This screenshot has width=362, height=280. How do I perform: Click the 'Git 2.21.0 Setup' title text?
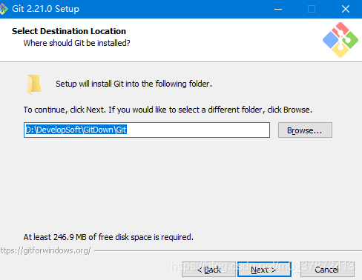pos(45,9)
